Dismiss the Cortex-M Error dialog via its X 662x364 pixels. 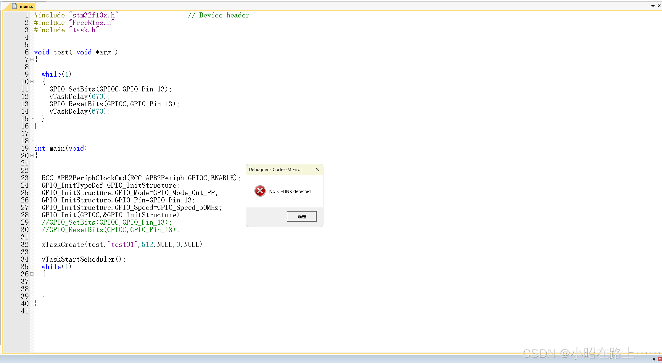coord(317,169)
